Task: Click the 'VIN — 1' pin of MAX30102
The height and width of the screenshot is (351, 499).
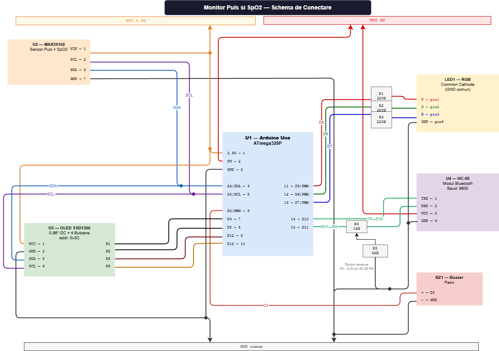Action: [x=78, y=49]
